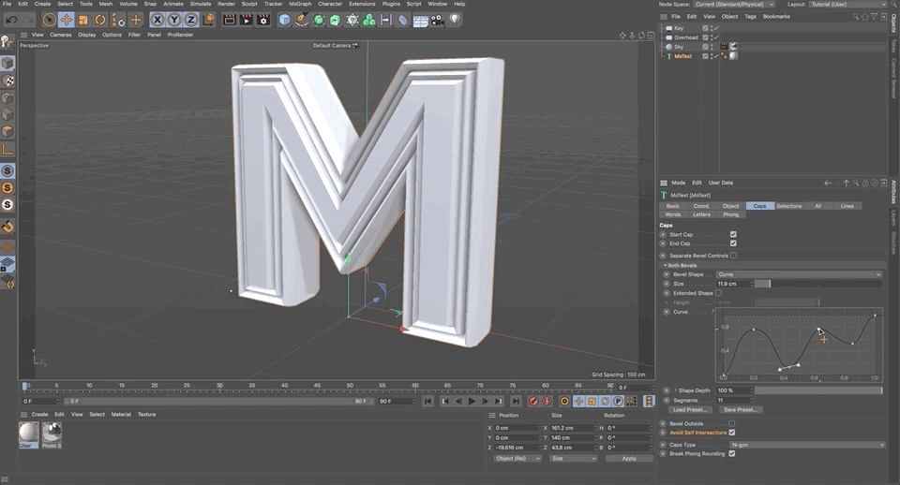
Task: Click Render to Picture Viewer icon
Action: 247,20
